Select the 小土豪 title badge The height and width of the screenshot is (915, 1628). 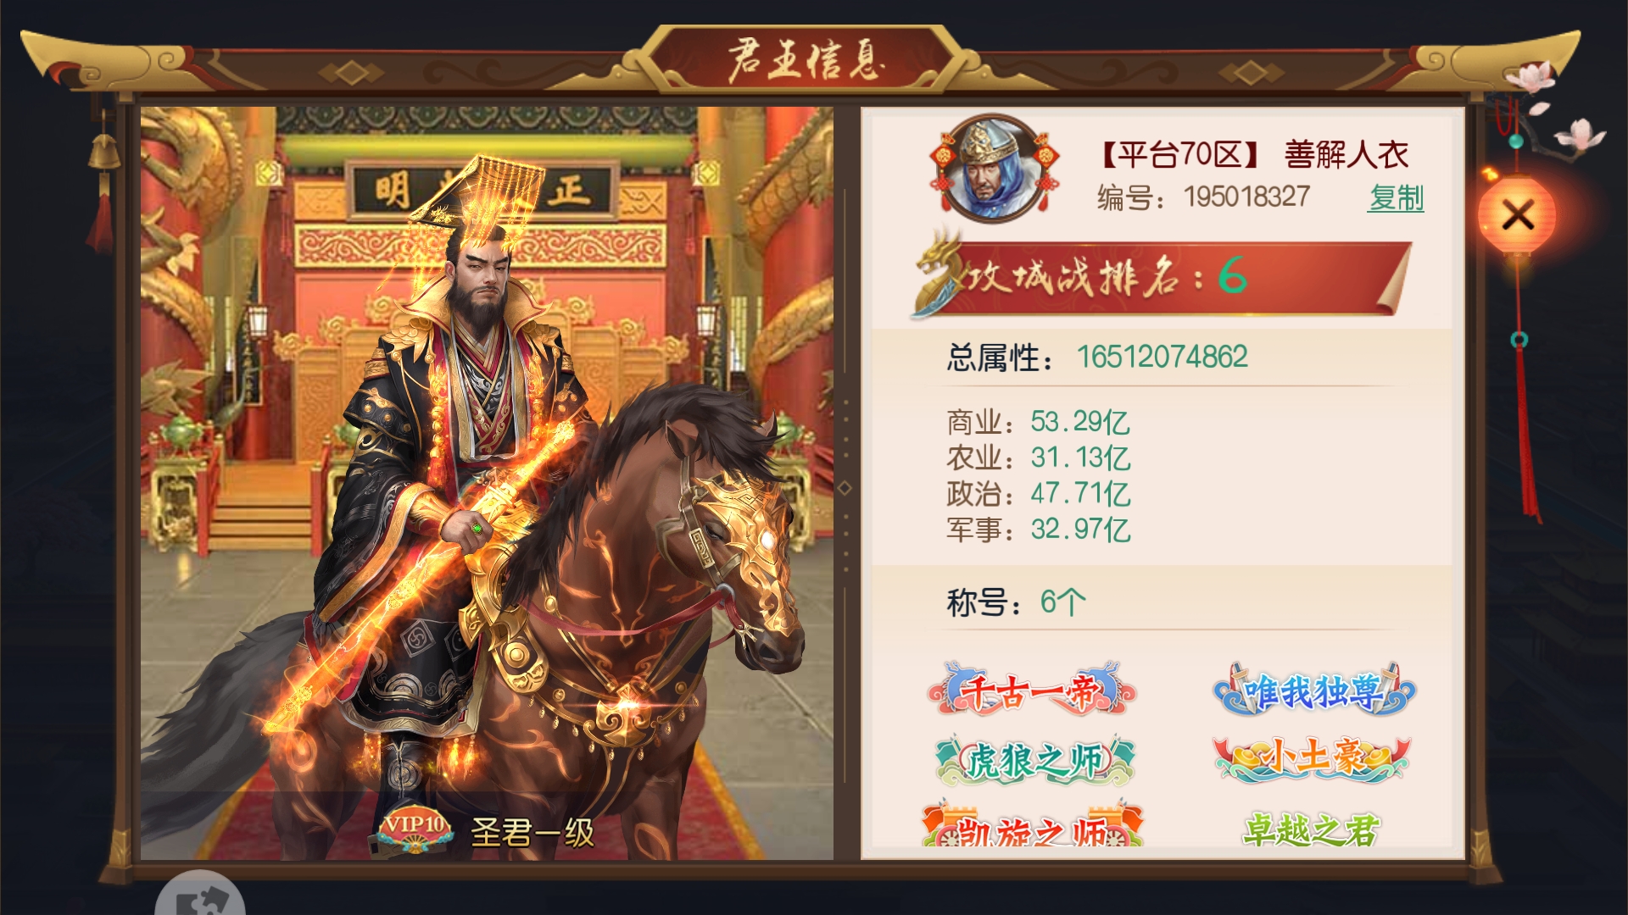click(1312, 757)
